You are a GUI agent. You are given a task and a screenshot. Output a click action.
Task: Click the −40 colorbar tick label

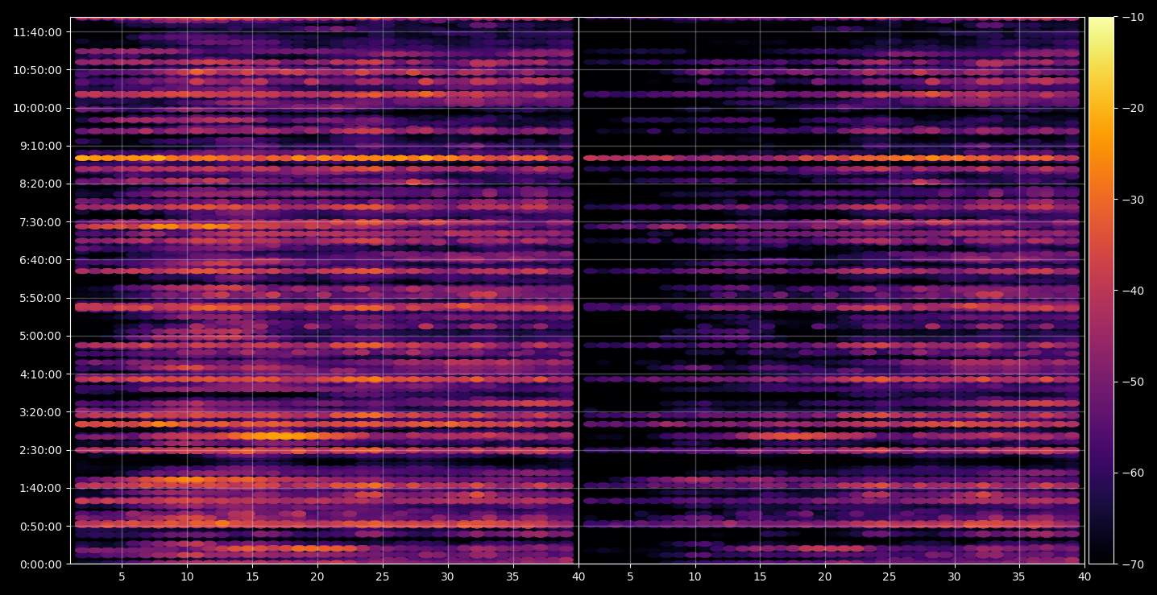point(1131,291)
